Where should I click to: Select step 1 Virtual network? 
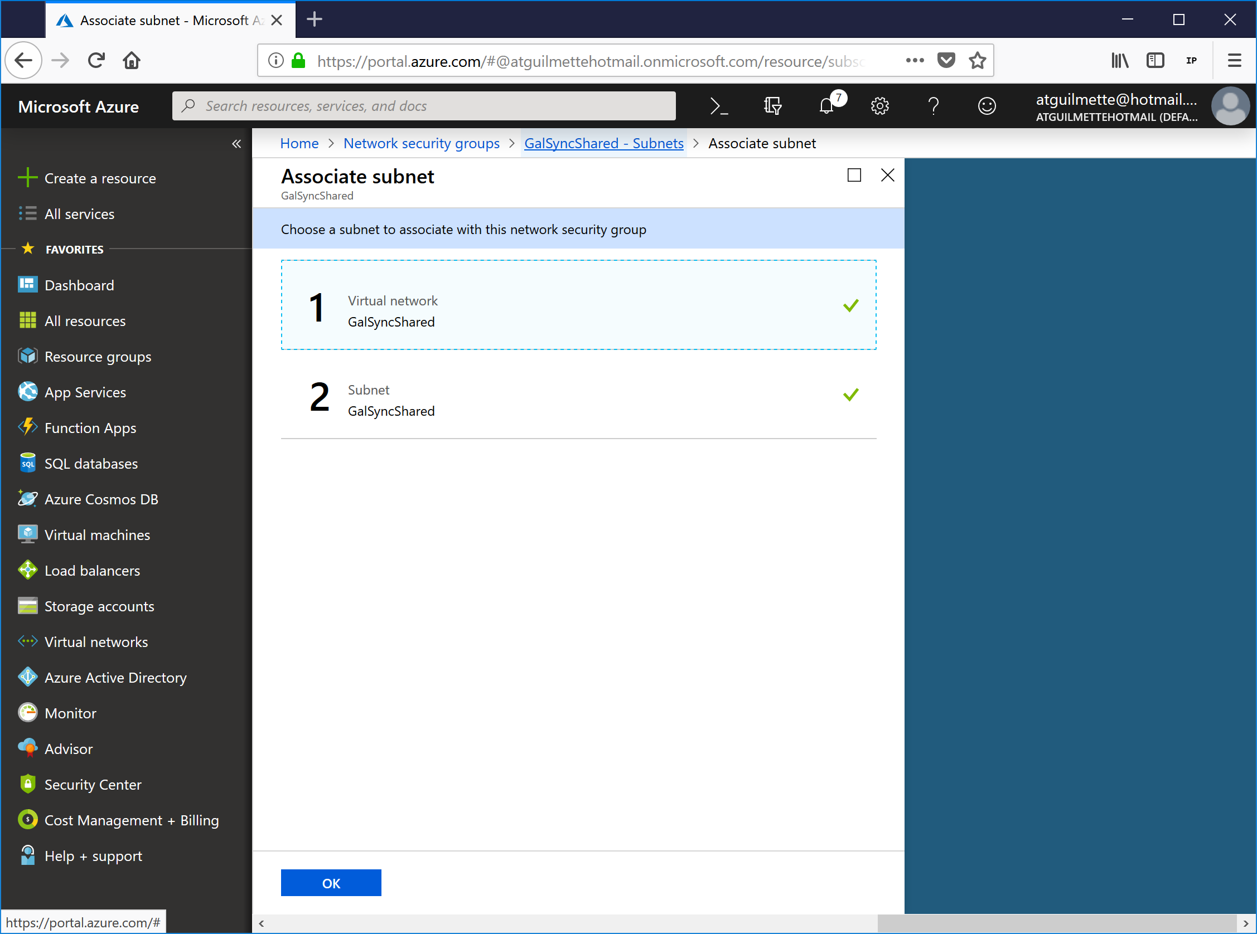[x=578, y=305]
